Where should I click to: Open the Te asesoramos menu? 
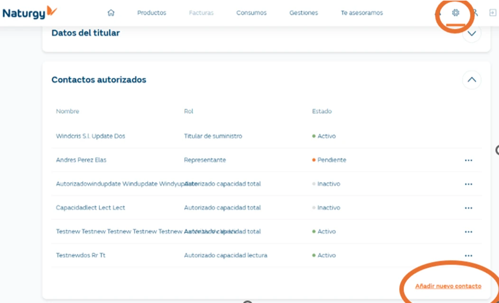pyautogui.click(x=361, y=13)
